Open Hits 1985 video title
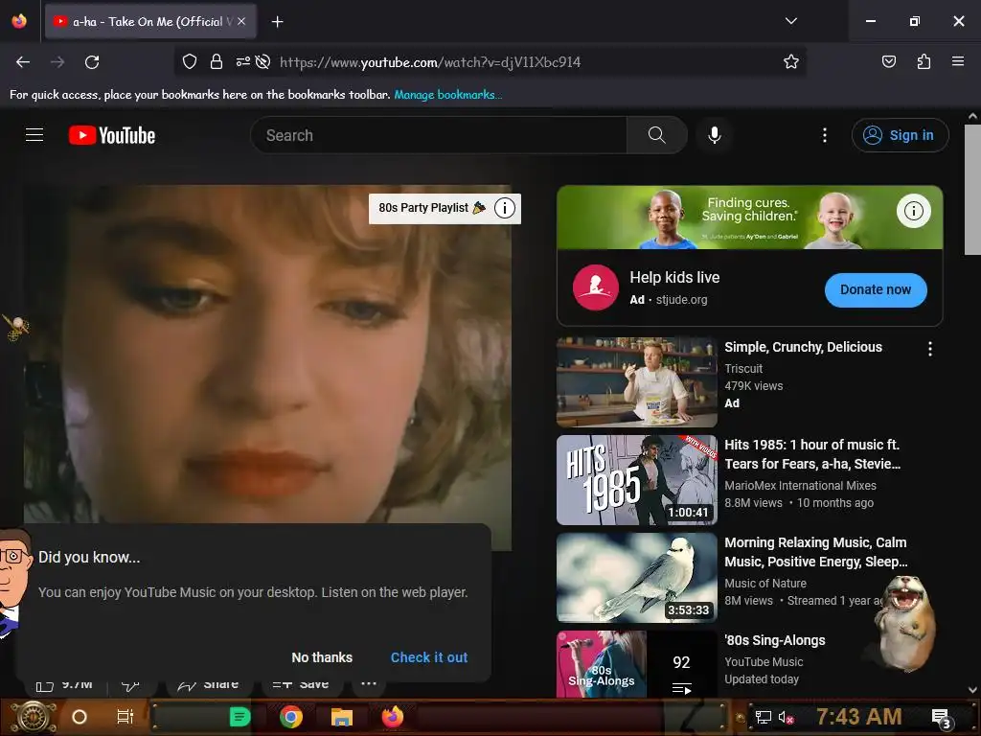Viewport: 981px width, 736px height. click(812, 454)
